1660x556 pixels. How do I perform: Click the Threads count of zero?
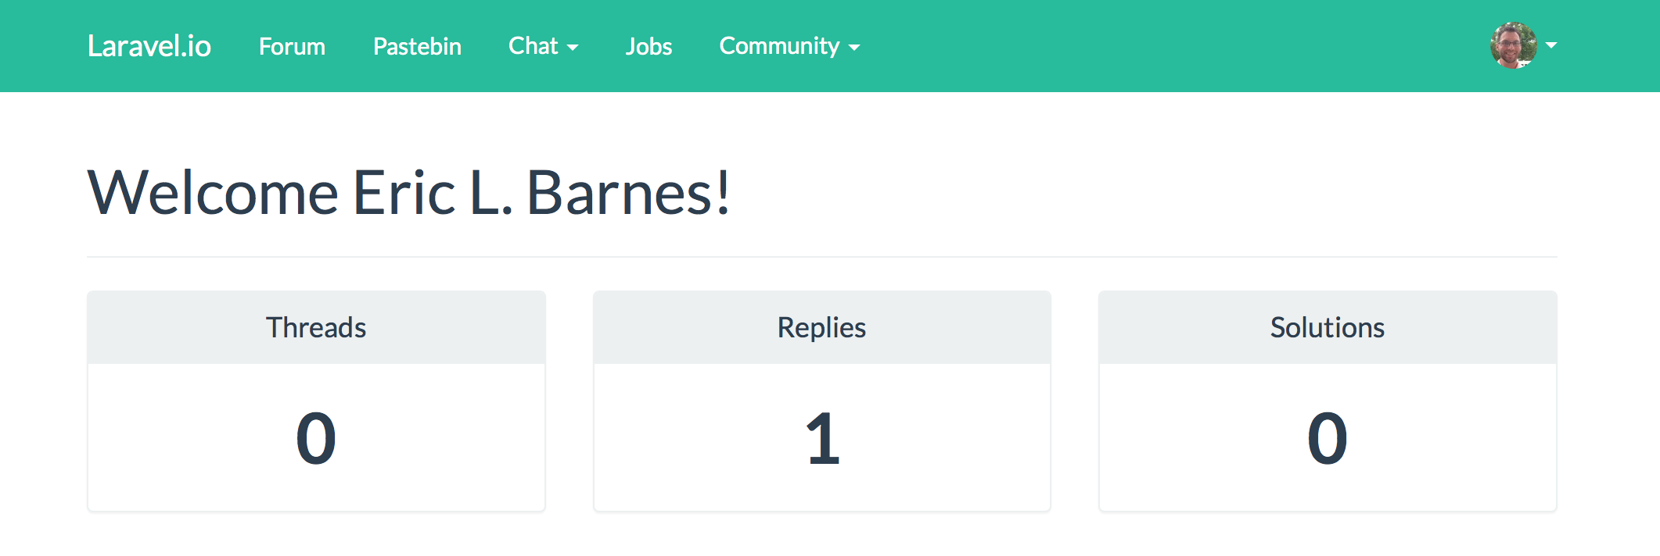pos(316,438)
